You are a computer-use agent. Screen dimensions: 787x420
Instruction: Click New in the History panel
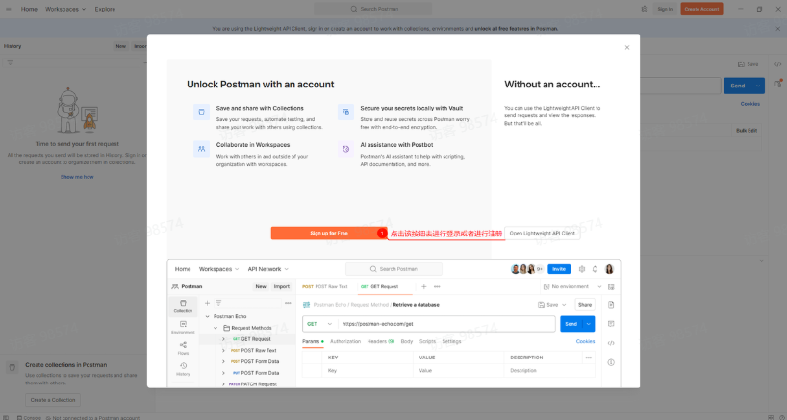[121, 46]
